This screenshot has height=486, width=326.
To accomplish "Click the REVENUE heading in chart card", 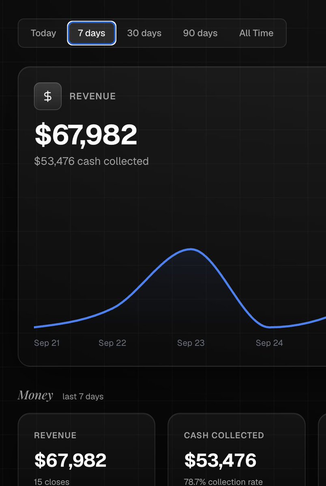I will (93, 96).
